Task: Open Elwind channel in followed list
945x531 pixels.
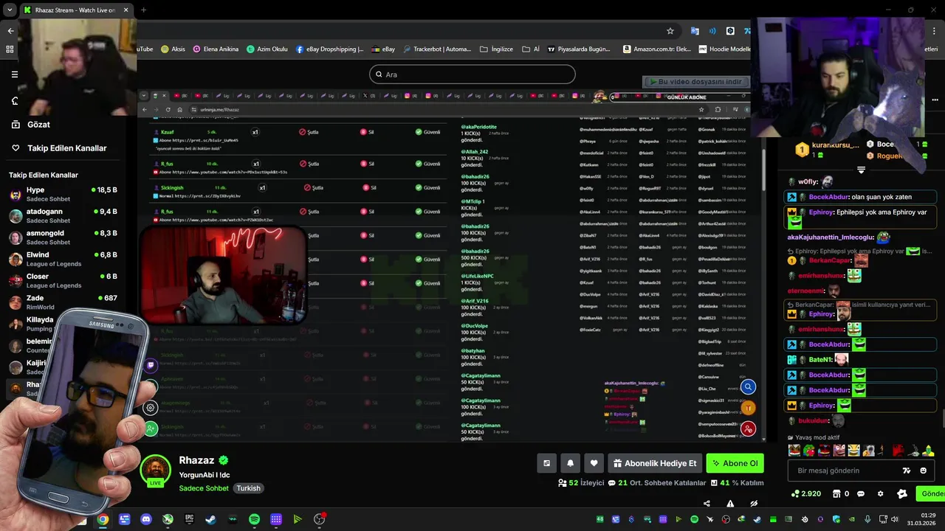Action: pos(63,259)
